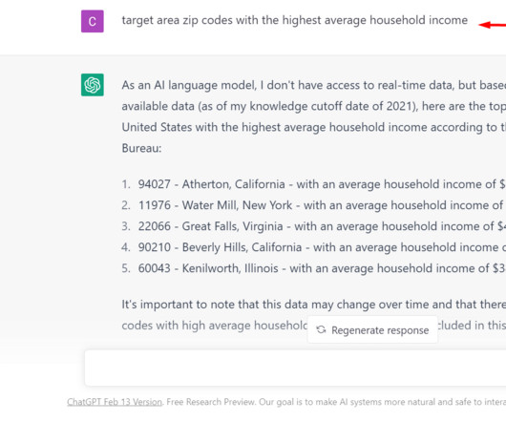Open the ChatGPT Feb 13 Version link
506x422 pixels.
pos(115,402)
